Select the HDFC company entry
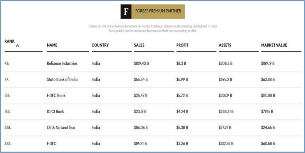The image size is (305, 153). (x=52, y=144)
